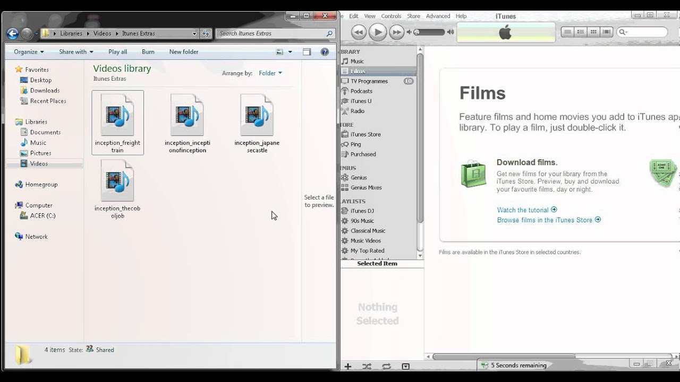Click the iTunes volume slider knob
Image resolution: width=680 pixels, height=382 pixels.
tap(416, 32)
